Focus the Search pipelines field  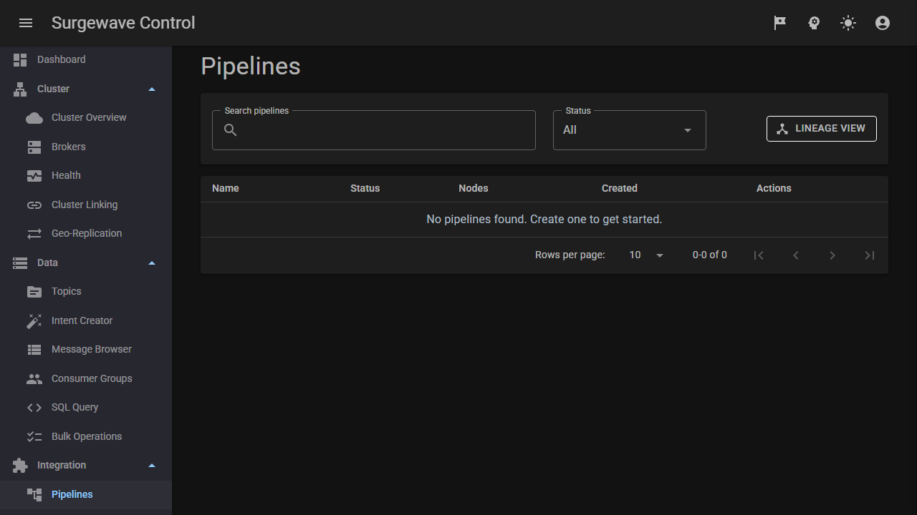pyautogui.click(x=374, y=130)
